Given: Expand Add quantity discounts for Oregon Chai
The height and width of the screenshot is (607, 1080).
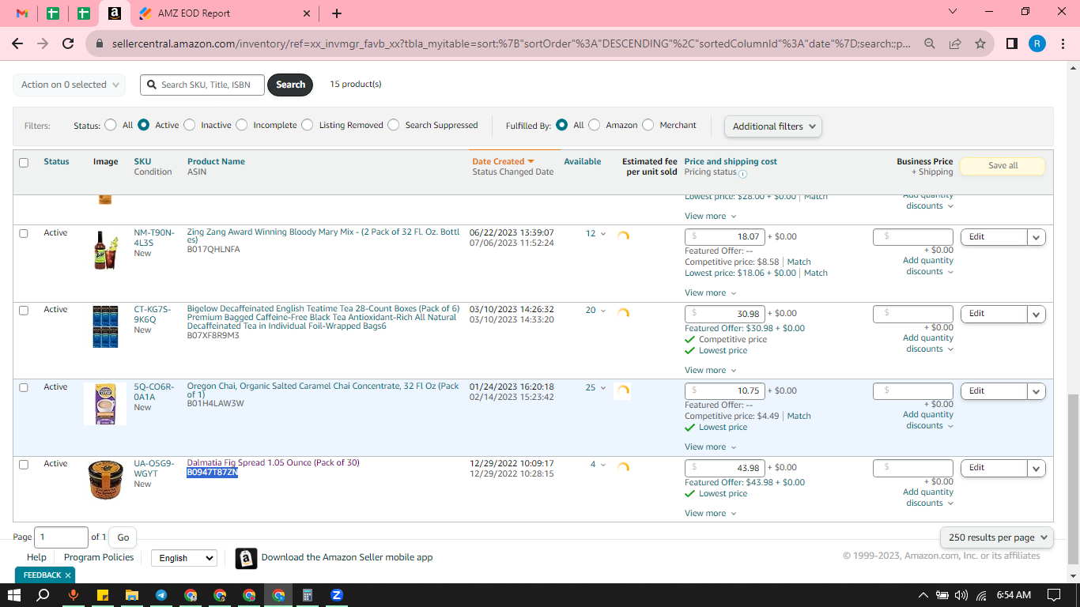Looking at the screenshot, I should pyautogui.click(x=928, y=420).
